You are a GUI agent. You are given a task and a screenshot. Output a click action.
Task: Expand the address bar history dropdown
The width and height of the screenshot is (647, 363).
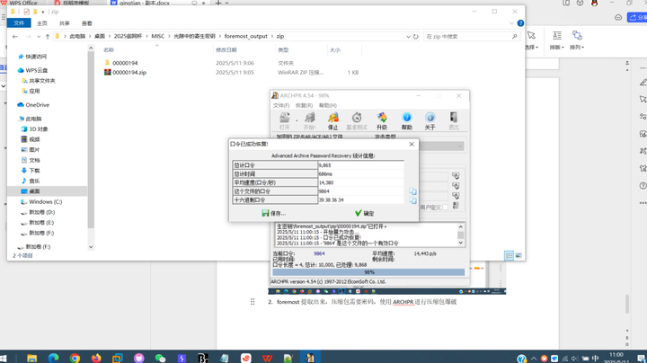pos(408,36)
